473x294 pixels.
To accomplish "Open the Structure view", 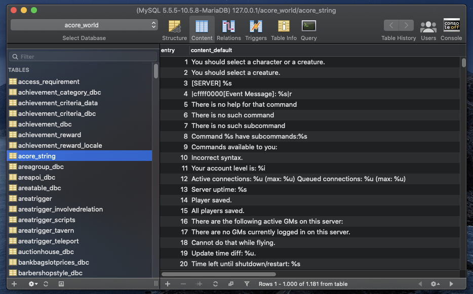I will click(x=174, y=29).
